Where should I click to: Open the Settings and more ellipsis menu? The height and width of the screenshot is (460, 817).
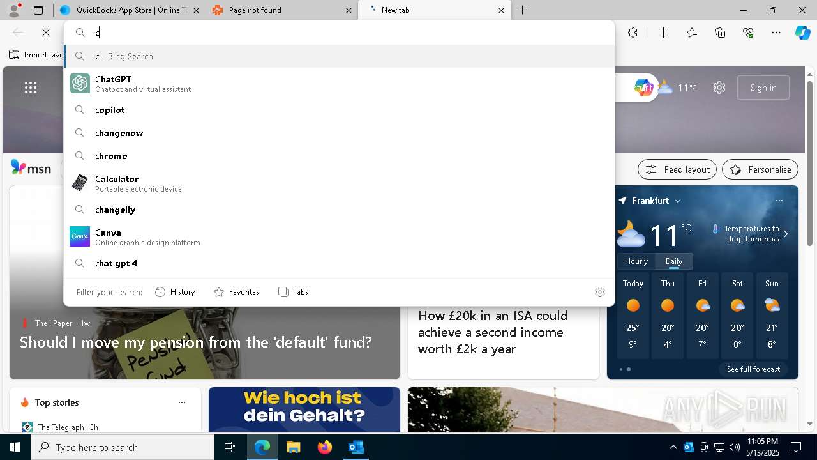pos(776,33)
